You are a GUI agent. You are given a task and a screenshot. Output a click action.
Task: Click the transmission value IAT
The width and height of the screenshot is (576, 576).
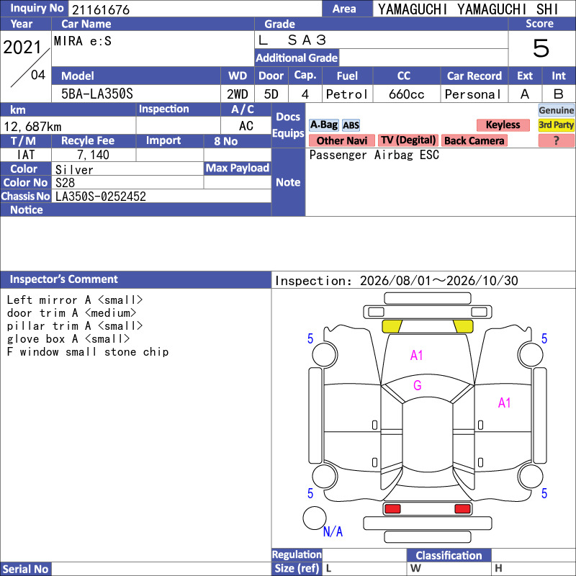[26, 155]
